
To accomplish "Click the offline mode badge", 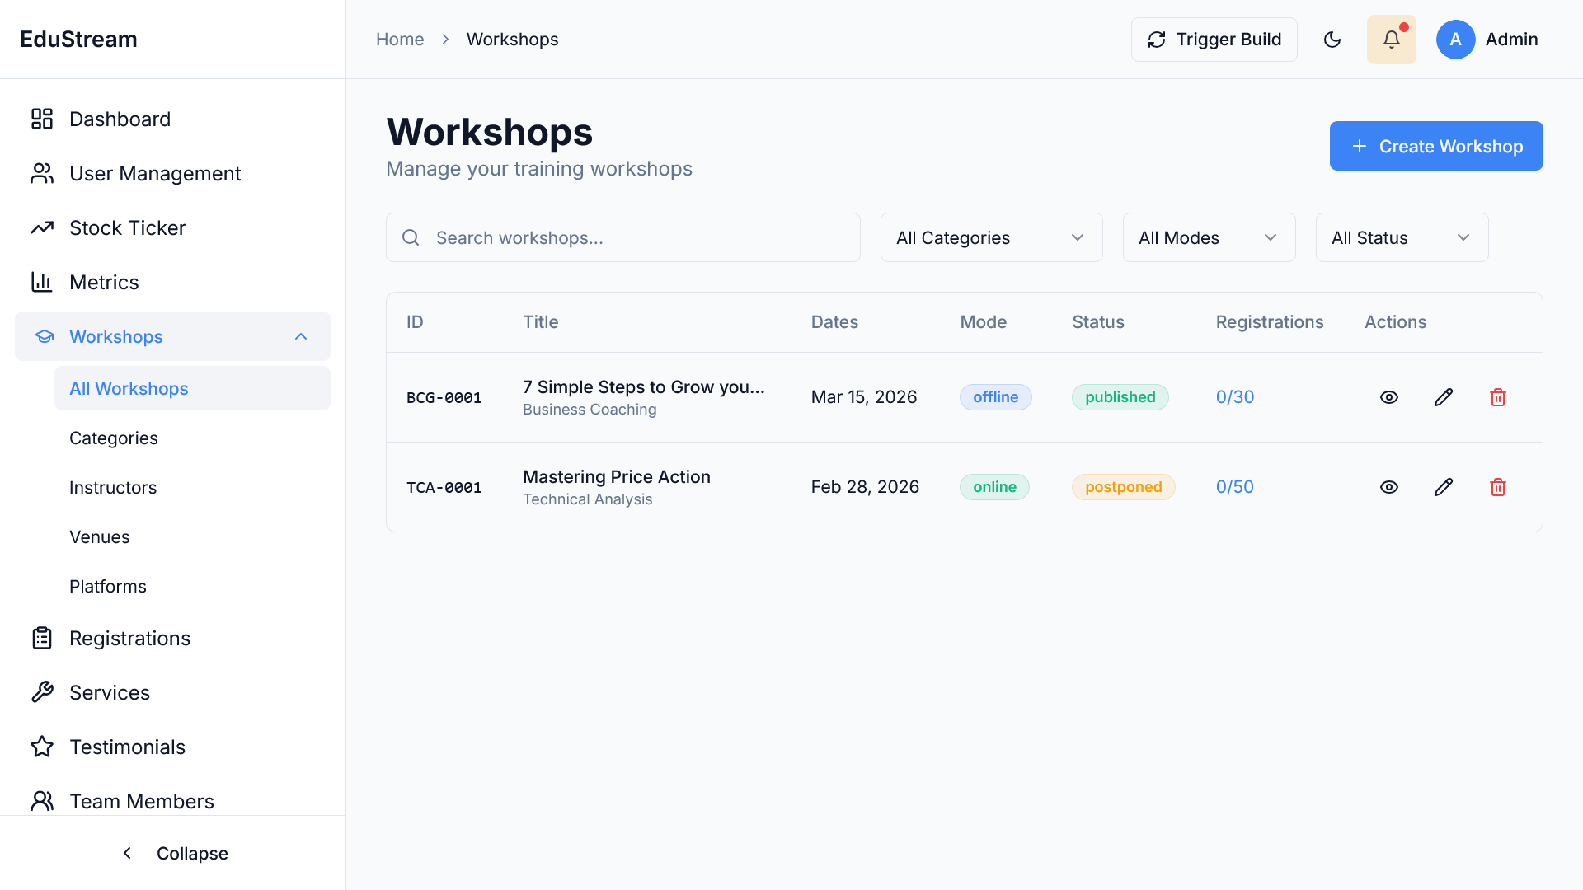I will tap(995, 397).
